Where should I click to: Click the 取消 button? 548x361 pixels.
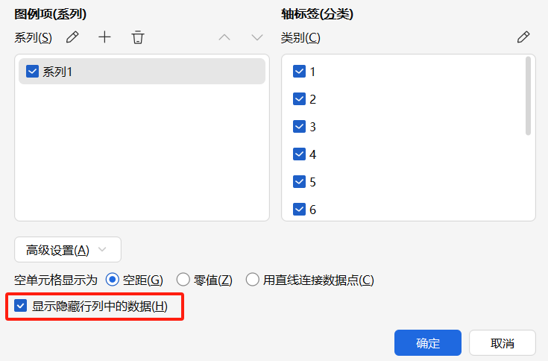503,343
